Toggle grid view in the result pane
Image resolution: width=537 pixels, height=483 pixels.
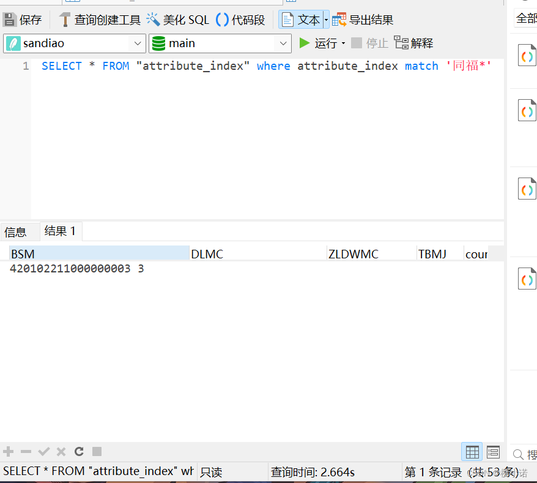tap(472, 452)
